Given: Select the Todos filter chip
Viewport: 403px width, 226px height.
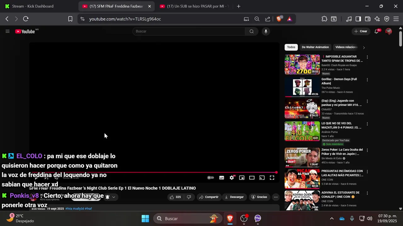Looking at the screenshot, I should point(291,47).
